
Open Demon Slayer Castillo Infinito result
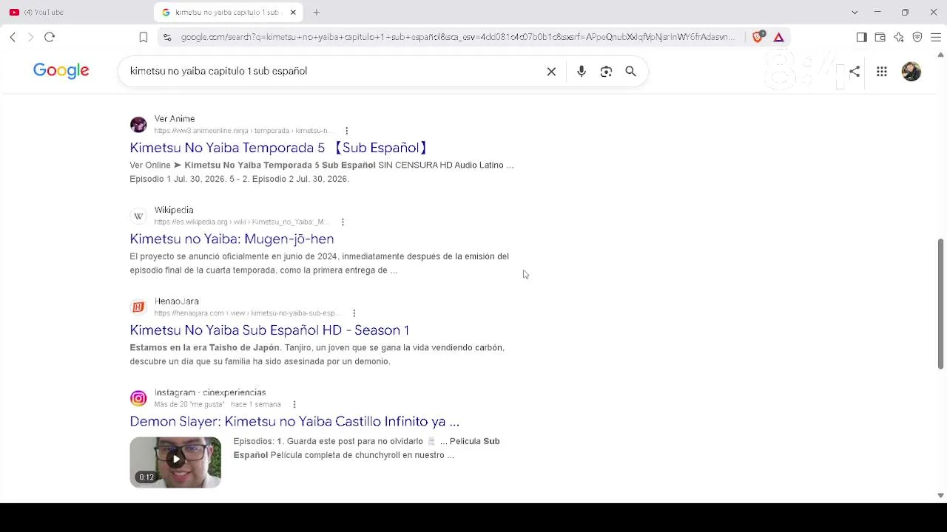tap(294, 421)
